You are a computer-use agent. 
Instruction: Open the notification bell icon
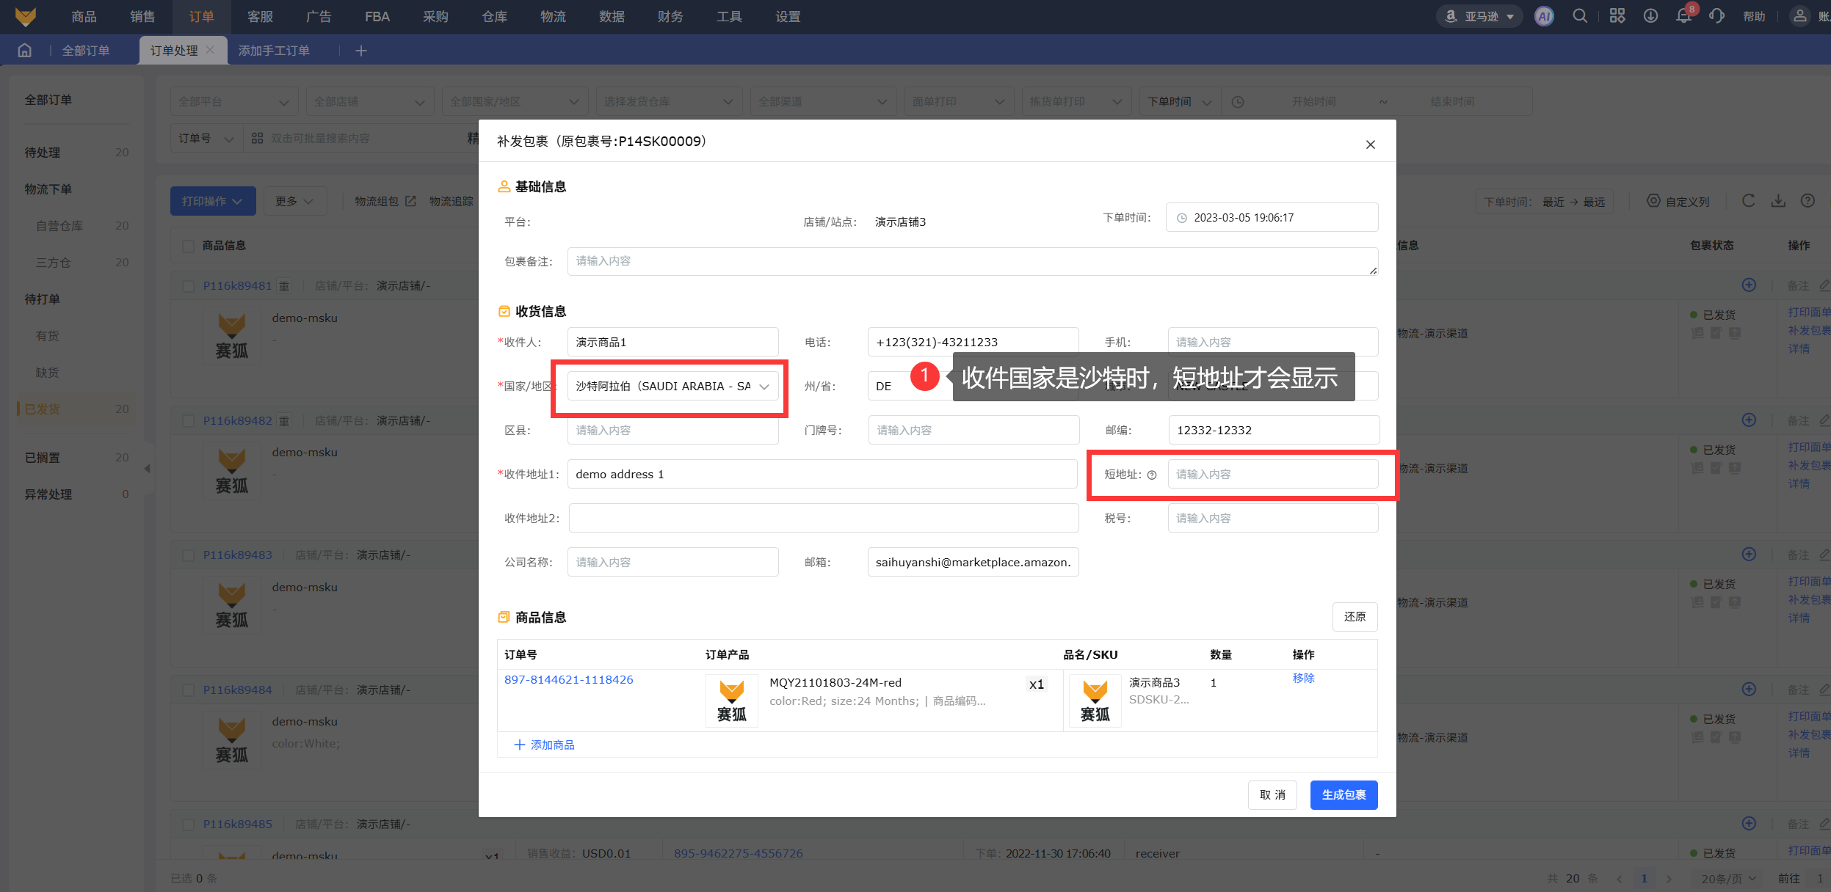click(1683, 16)
